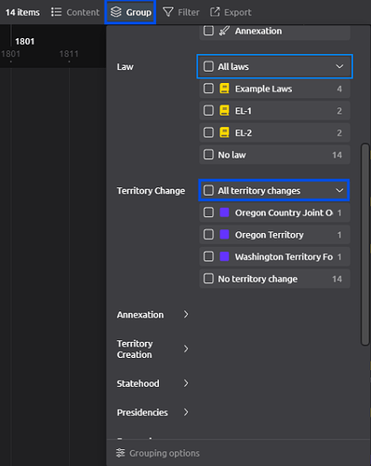Check the Oregon Territory checkbox
This screenshot has width=371, height=466.
coord(208,234)
